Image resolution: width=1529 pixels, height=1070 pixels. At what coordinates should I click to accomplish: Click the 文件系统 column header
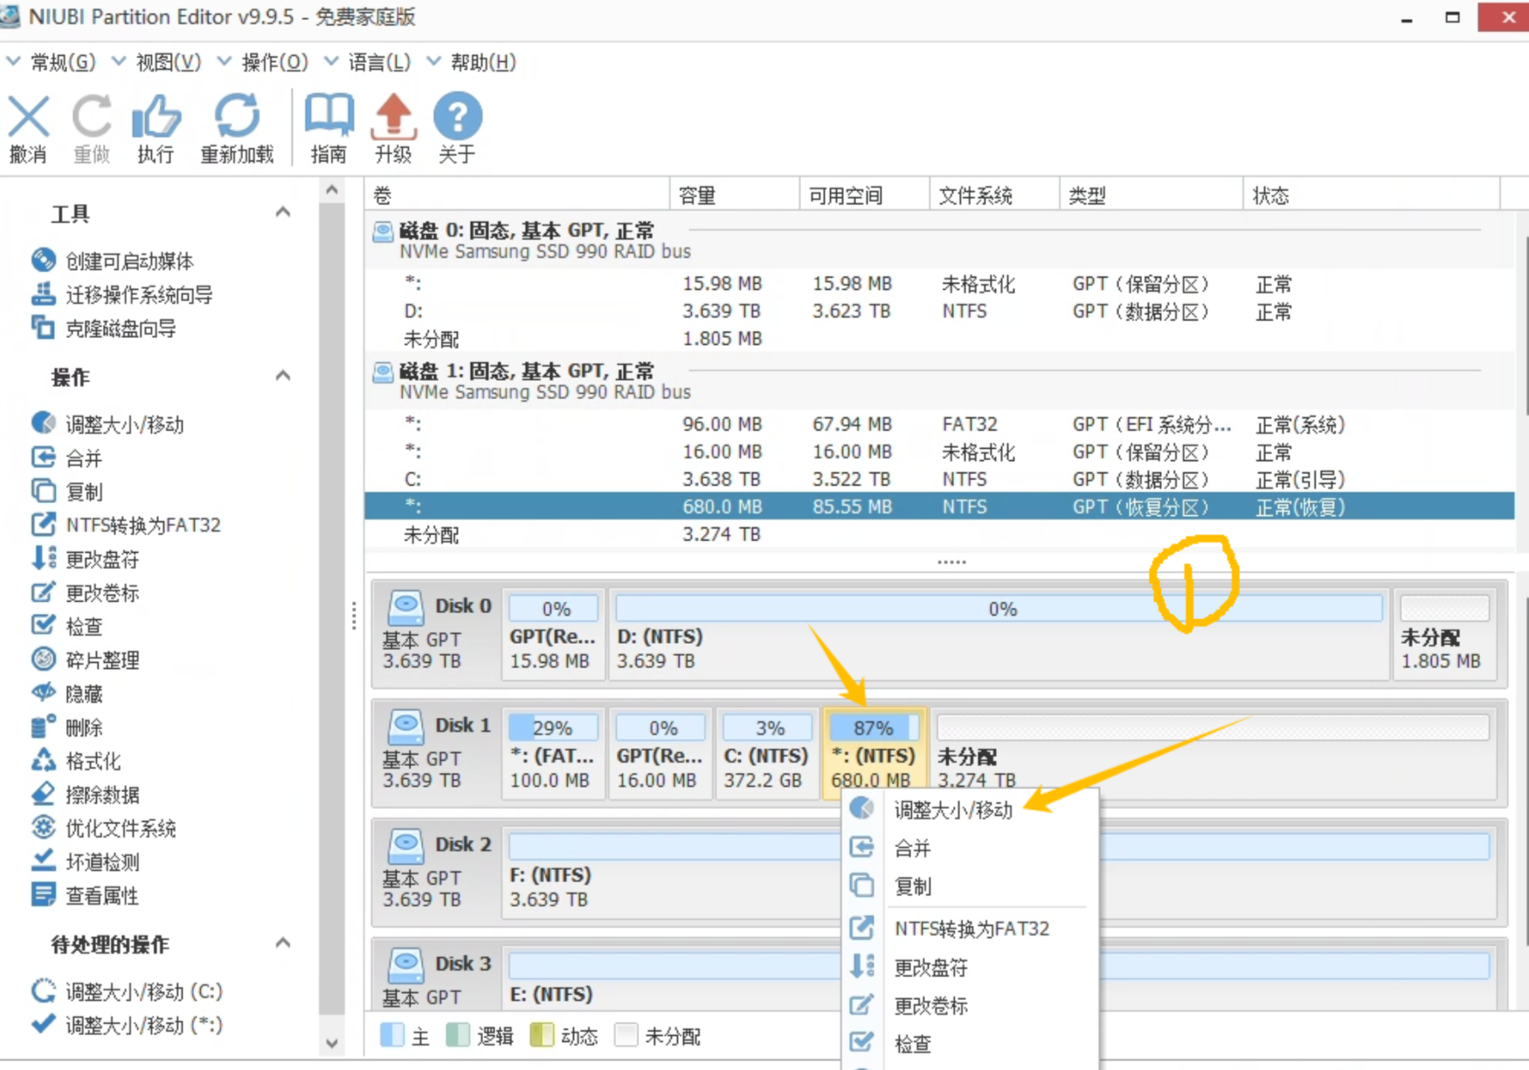994,195
